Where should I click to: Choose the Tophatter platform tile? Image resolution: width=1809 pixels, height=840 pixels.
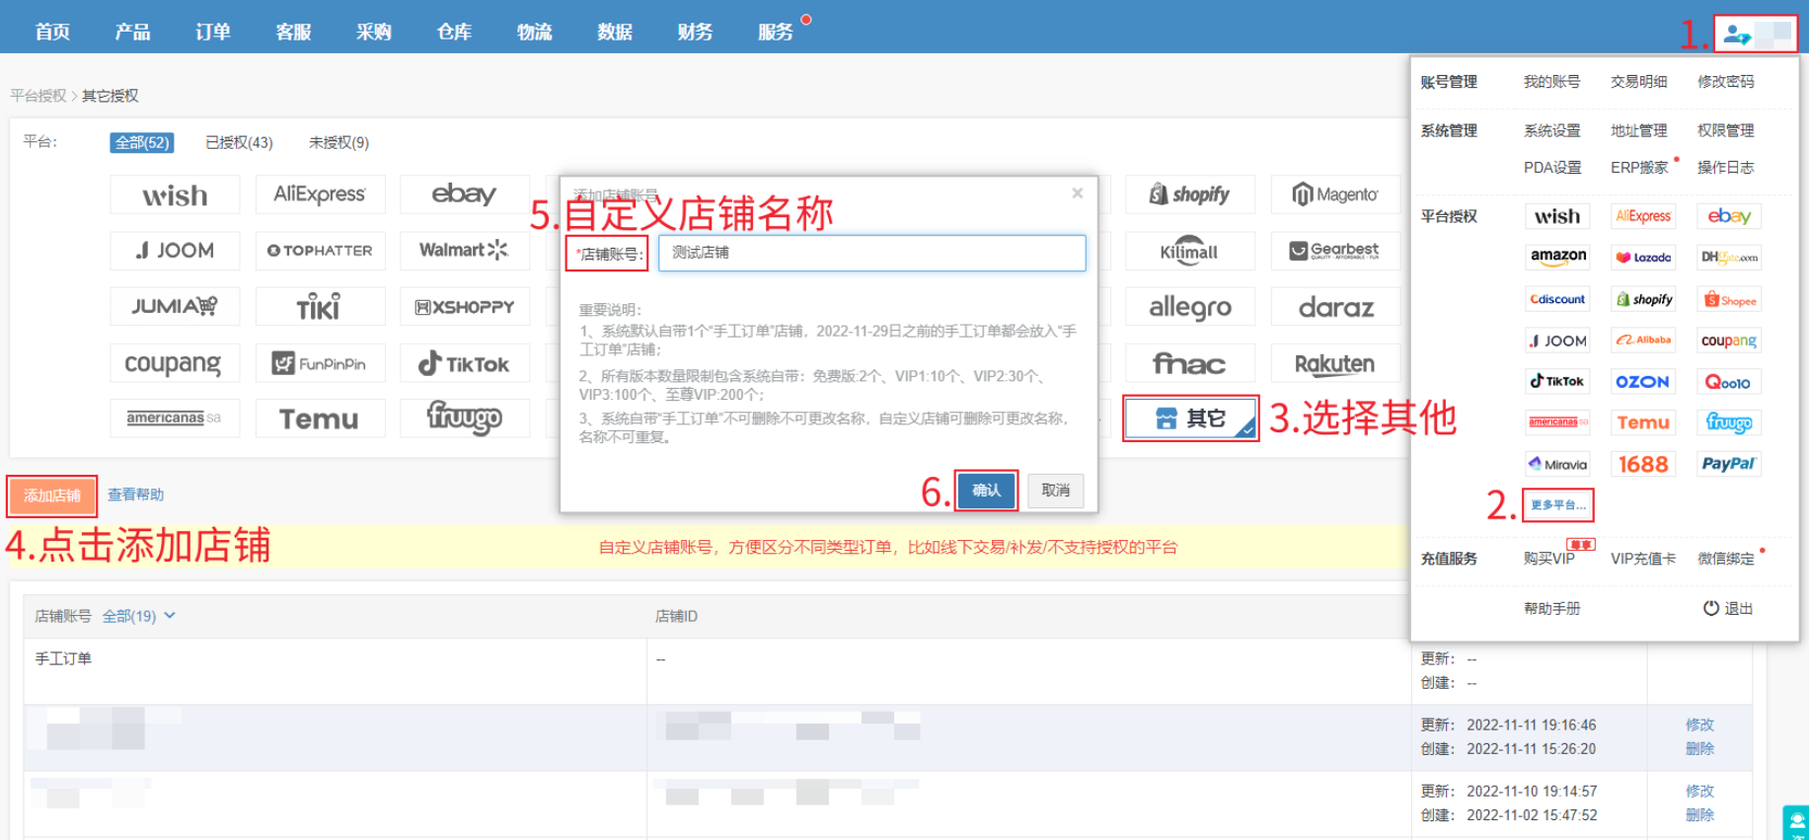[320, 251]
